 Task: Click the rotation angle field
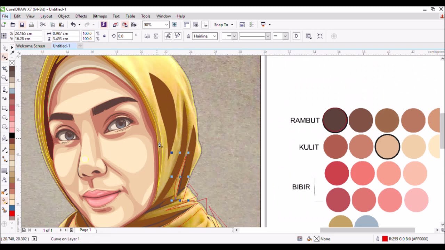pos(125,36)
